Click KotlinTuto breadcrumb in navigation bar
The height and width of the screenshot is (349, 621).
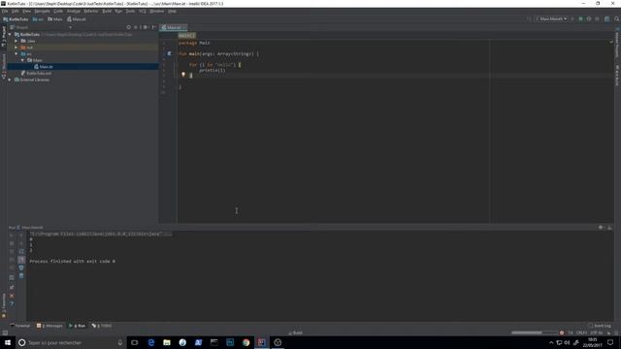point(16,19)
